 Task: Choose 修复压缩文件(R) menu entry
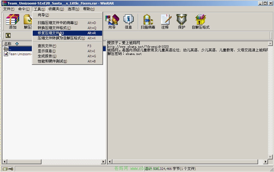click(68, 33)
